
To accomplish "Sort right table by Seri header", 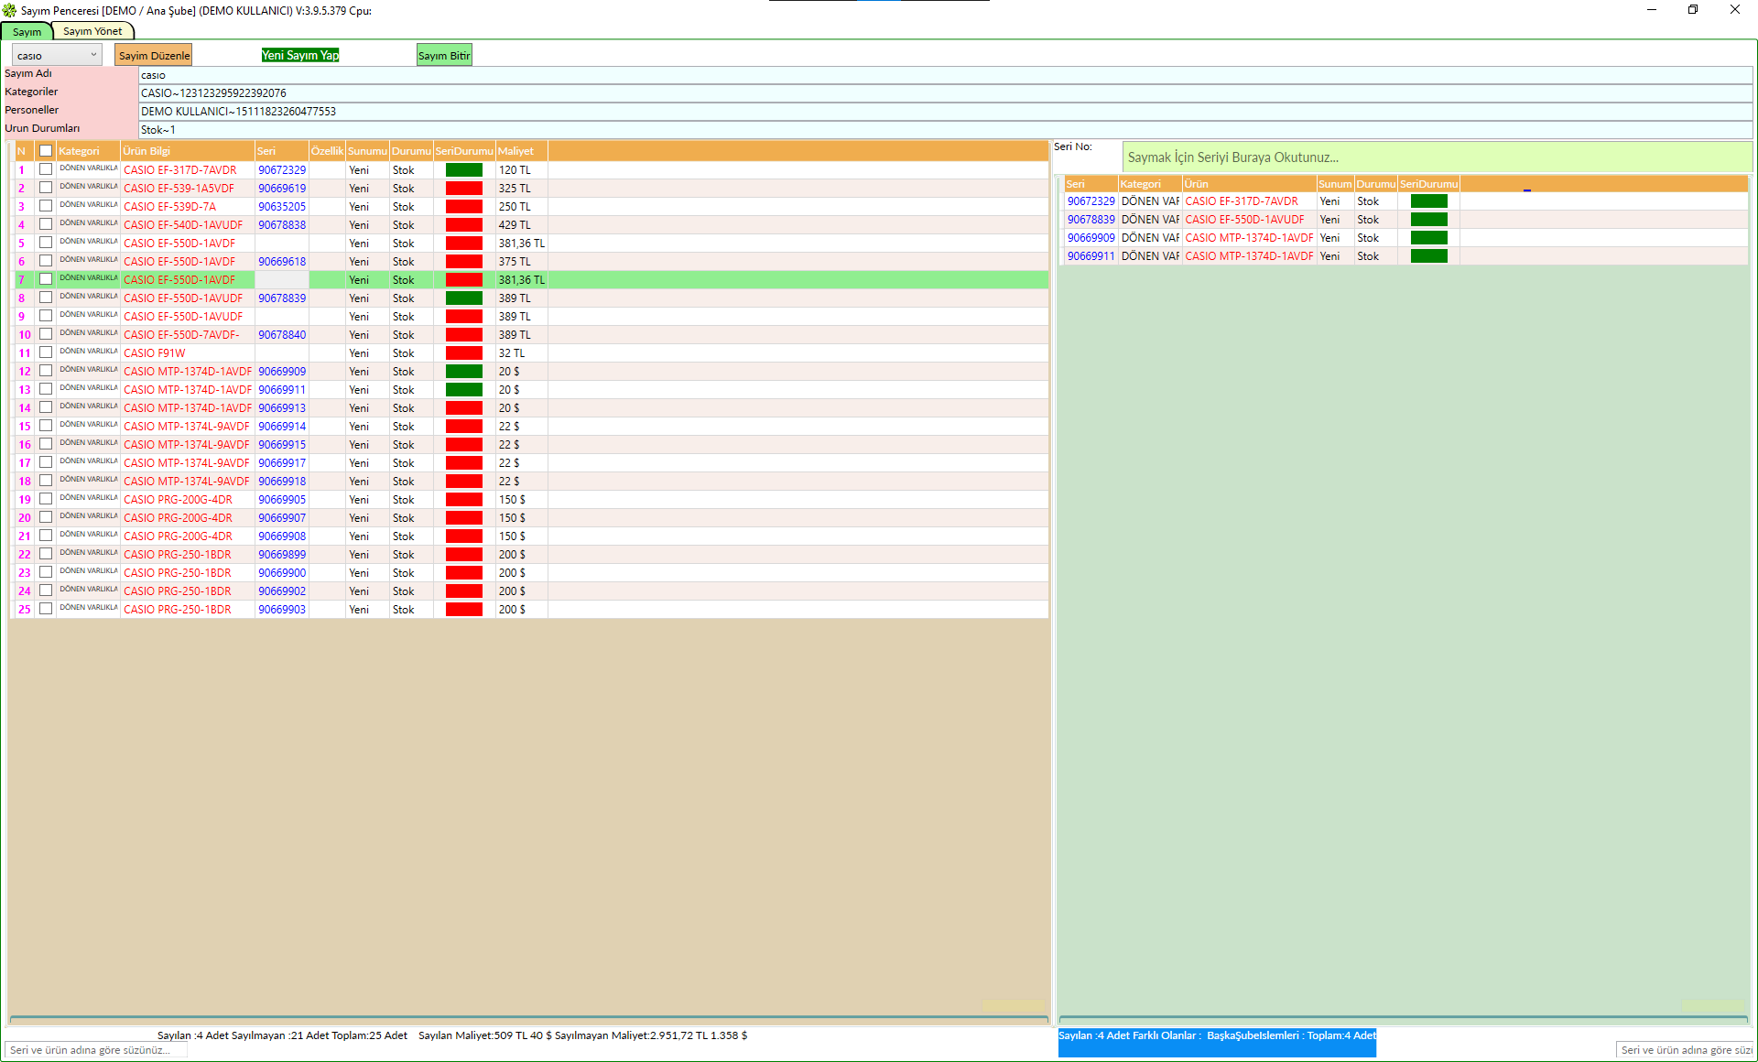I will tap(1091, 184).
